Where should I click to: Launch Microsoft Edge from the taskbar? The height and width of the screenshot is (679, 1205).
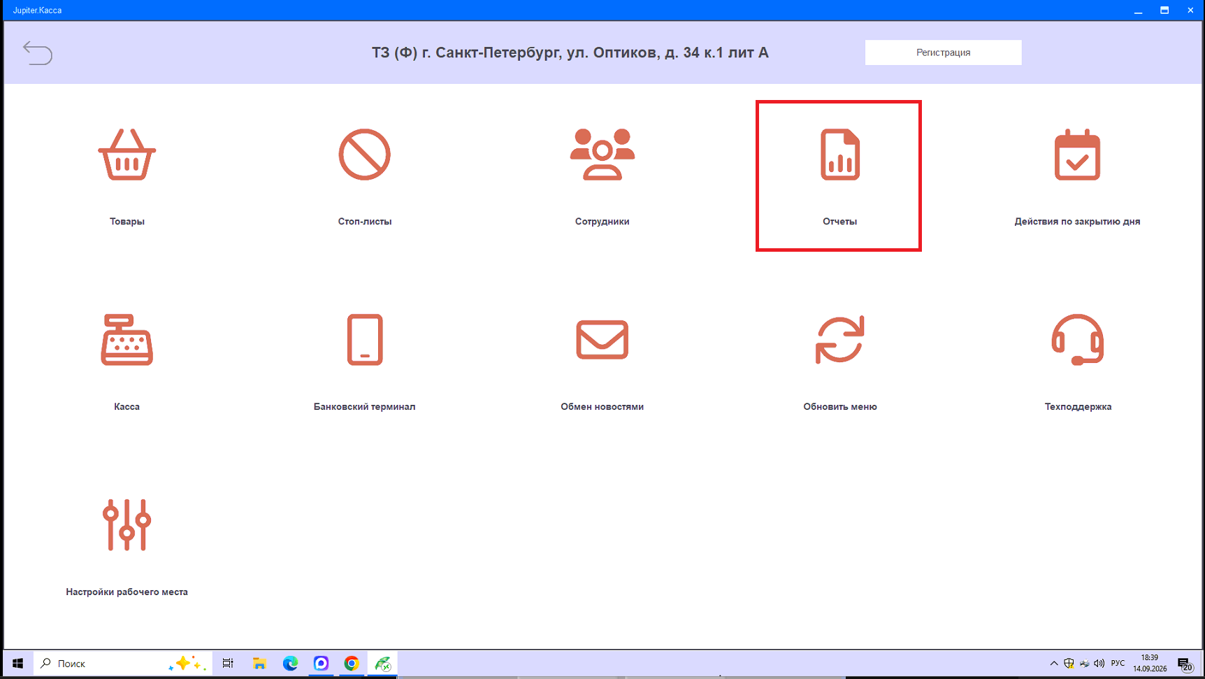(290, 664)
